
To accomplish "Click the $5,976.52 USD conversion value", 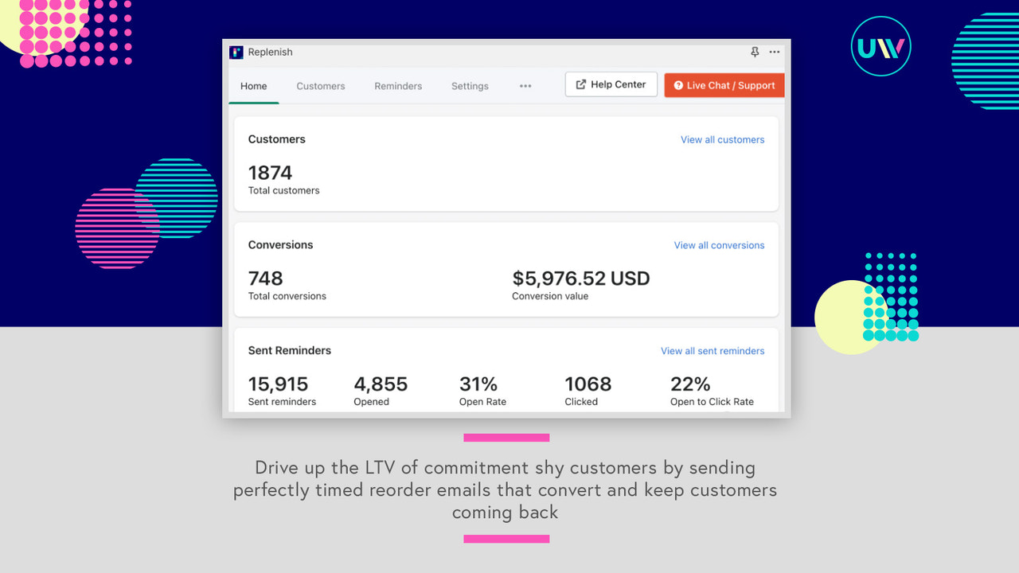I will point(581,278).
